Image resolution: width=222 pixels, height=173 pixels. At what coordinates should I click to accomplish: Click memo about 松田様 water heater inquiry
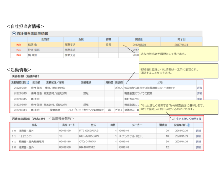150,88
